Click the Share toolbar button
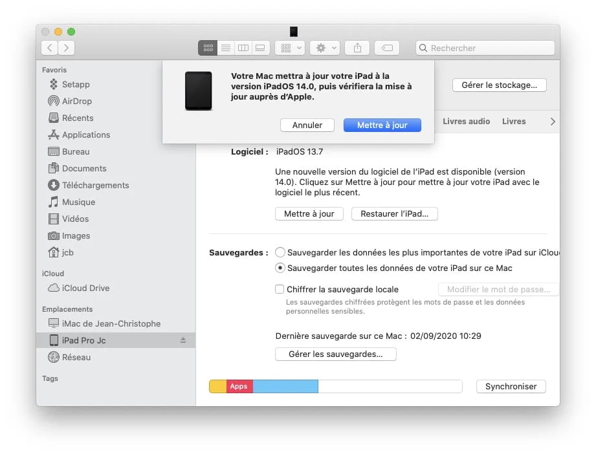 [357, 48]
